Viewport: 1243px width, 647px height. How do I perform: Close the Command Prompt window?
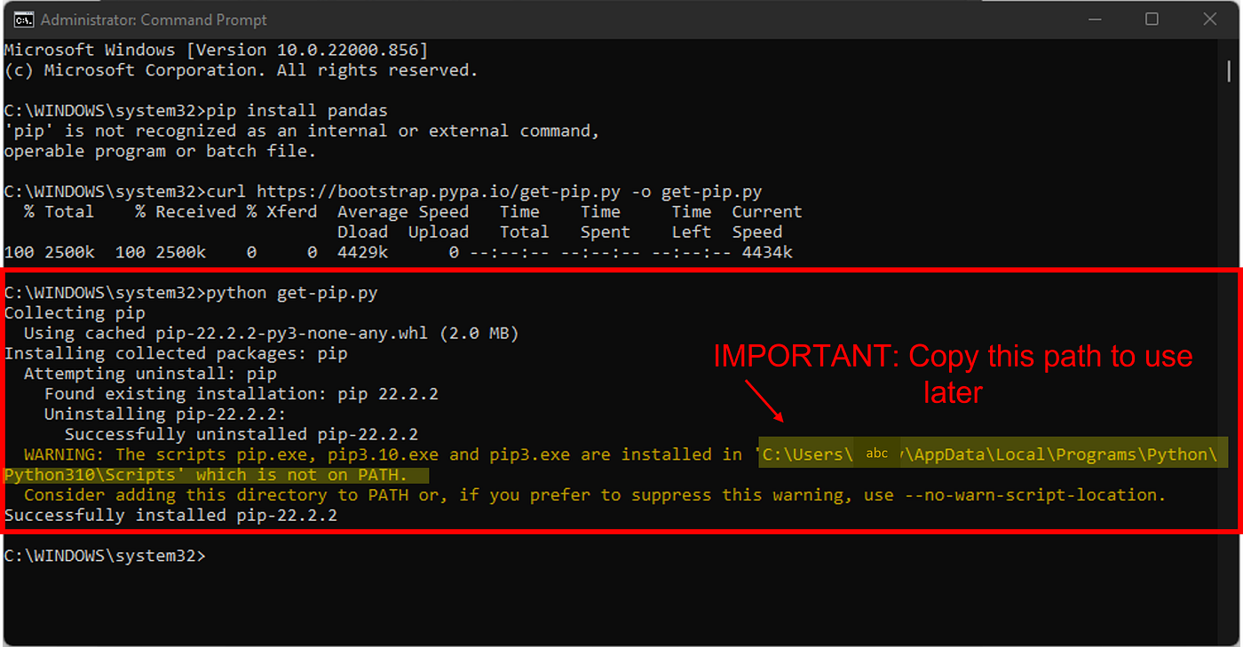[x=1210, y=19]
